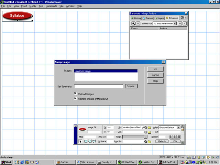Open the Events For browser dropdown
Viewport: 220px width, 165px height.
(x=175, y=23)
